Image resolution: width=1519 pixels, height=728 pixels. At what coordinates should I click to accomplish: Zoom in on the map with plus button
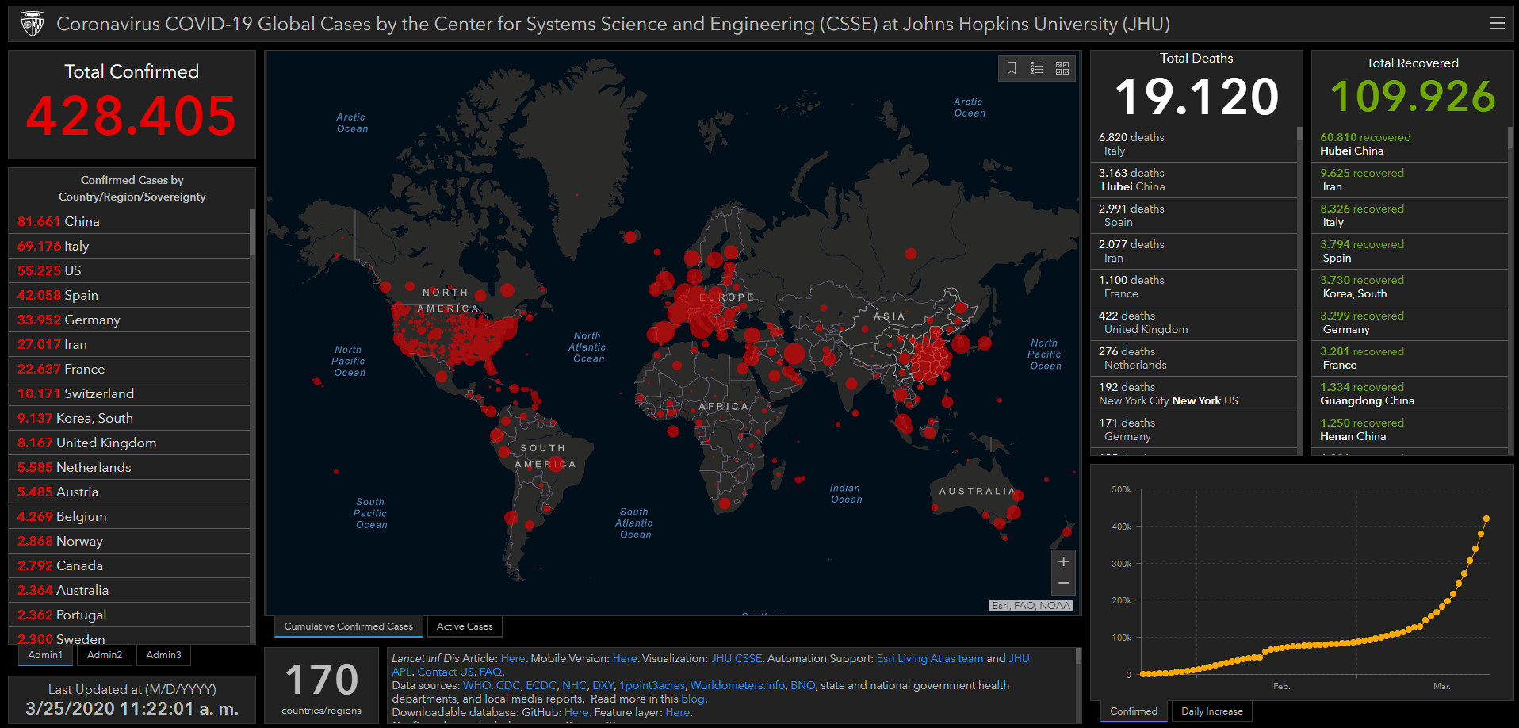[1063, 561]
